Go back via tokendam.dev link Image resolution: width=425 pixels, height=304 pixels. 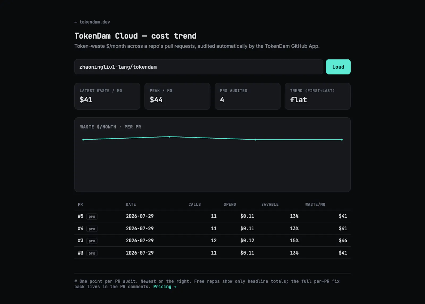point(92,22)
